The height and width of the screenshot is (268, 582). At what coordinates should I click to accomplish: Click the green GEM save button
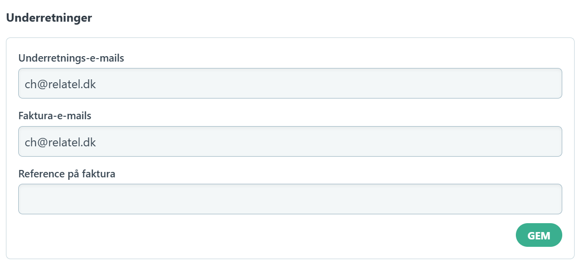pyautogui.click(x=539, y=235)
